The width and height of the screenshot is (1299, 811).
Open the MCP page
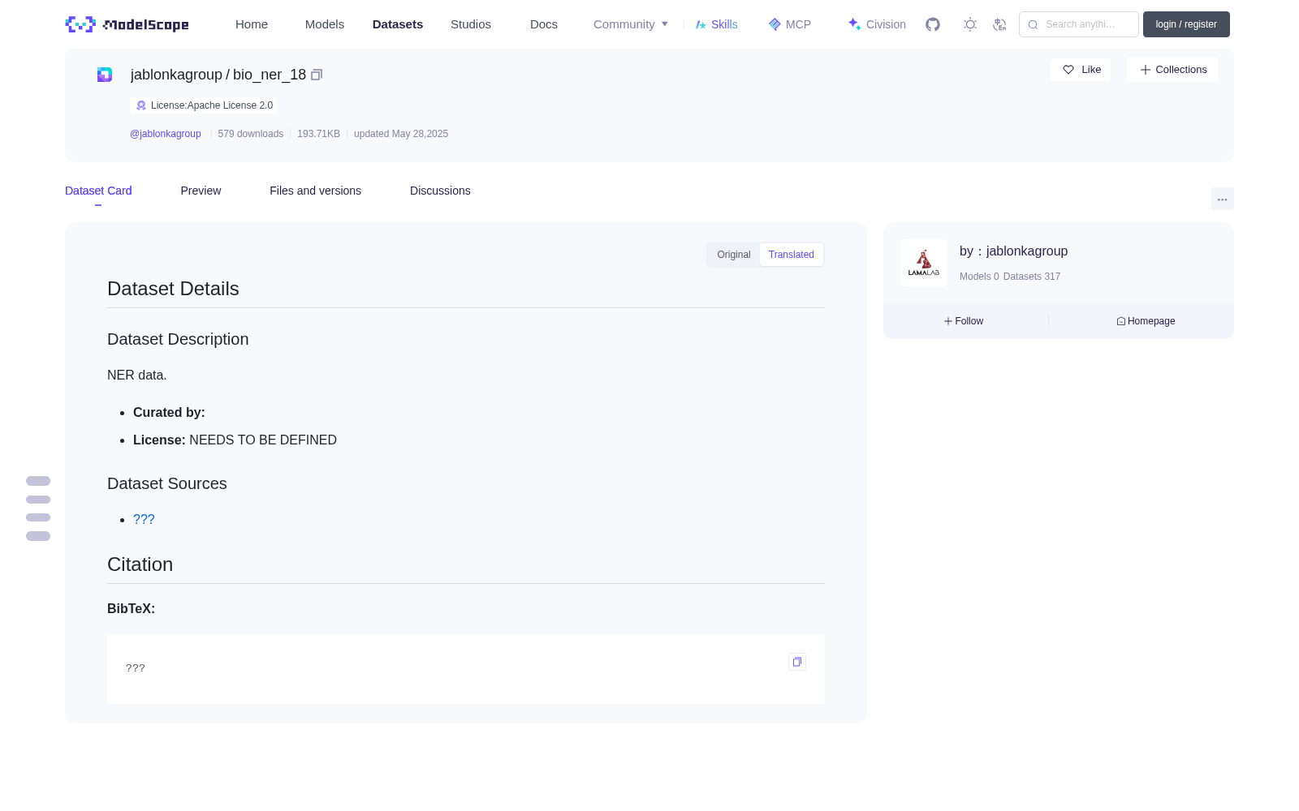click(x=789, y=24)
